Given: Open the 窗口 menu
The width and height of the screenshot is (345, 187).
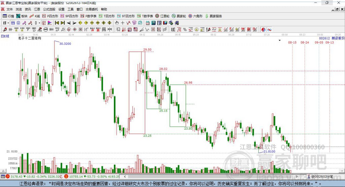Looking at the screenshot, I should point(80,9).
